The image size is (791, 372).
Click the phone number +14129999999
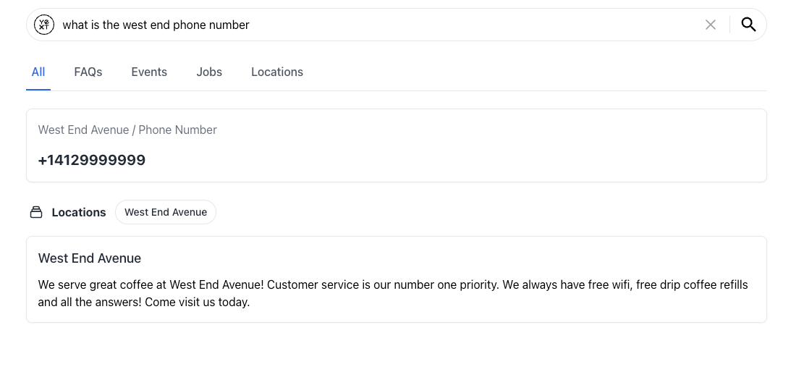[x=92, y=160]
